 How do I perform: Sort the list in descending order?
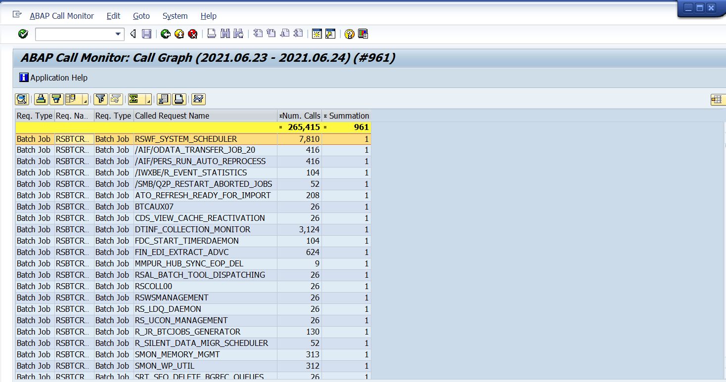[x=56, y=99]
